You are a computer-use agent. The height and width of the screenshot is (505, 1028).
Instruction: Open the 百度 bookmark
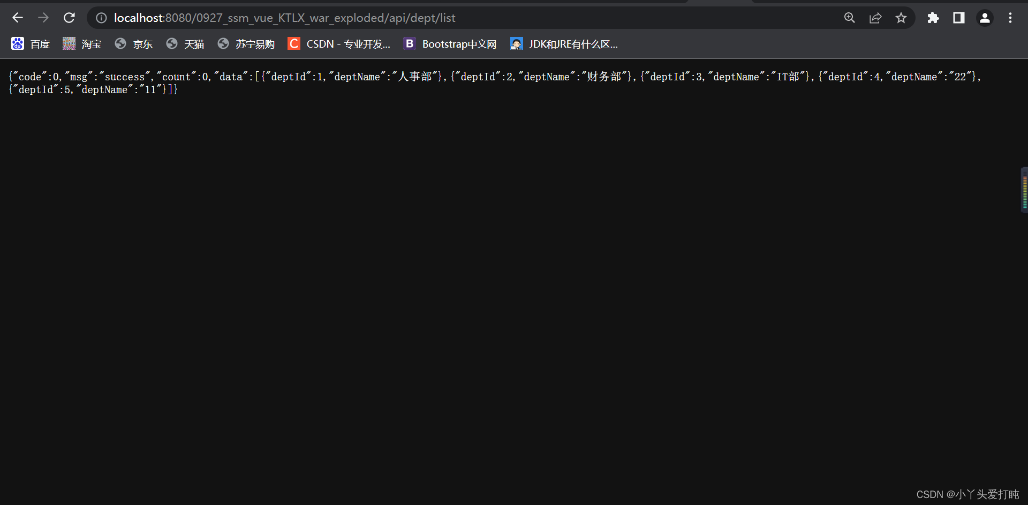31,44
